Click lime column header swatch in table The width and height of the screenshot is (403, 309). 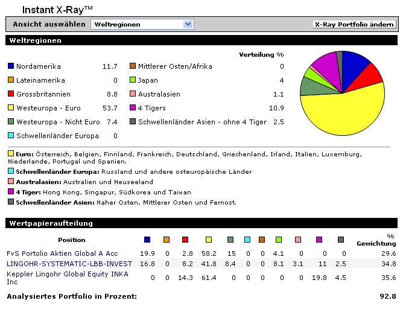point(279,240)
